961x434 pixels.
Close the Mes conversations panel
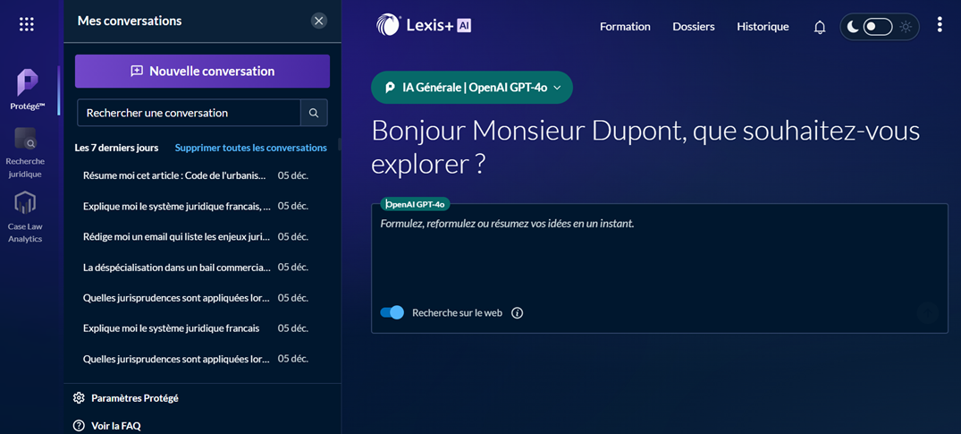tap(319, 21)
